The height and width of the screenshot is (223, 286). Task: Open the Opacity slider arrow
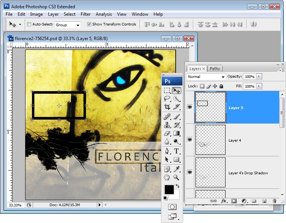pyautogui.click(x=259, y=76)
